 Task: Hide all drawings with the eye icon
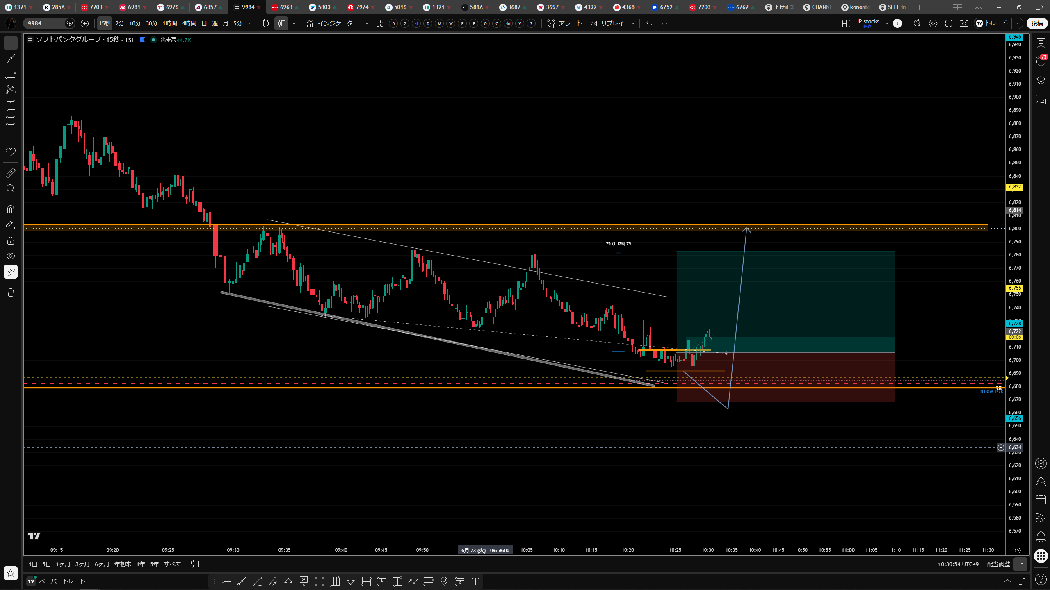[11, 256]
